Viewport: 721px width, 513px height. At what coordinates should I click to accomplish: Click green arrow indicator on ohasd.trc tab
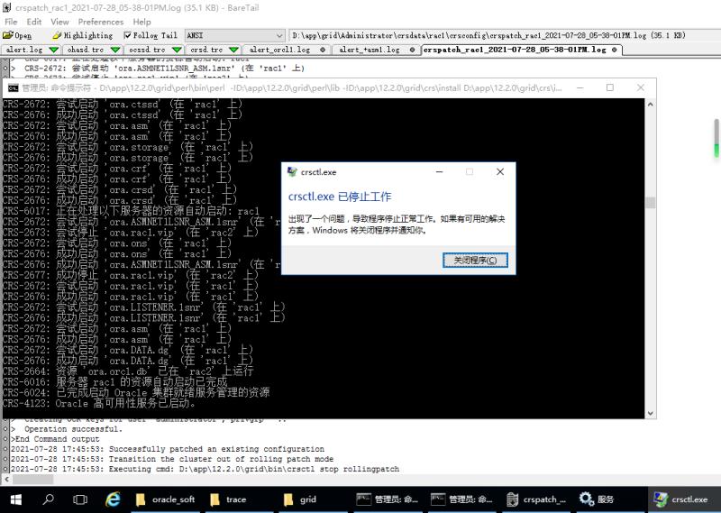115,50
